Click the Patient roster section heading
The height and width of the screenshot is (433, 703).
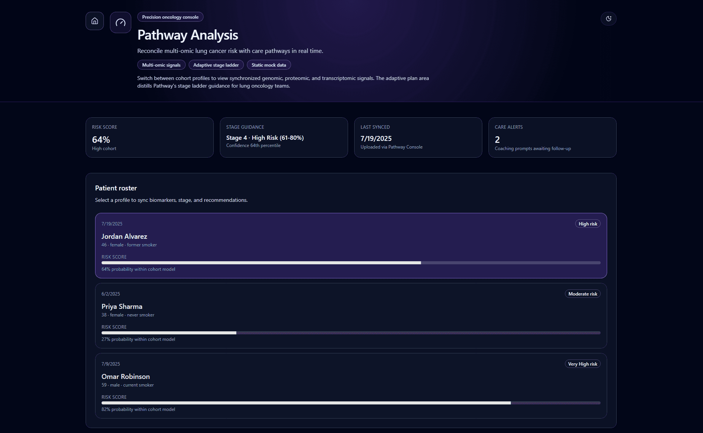click(116, 188)
